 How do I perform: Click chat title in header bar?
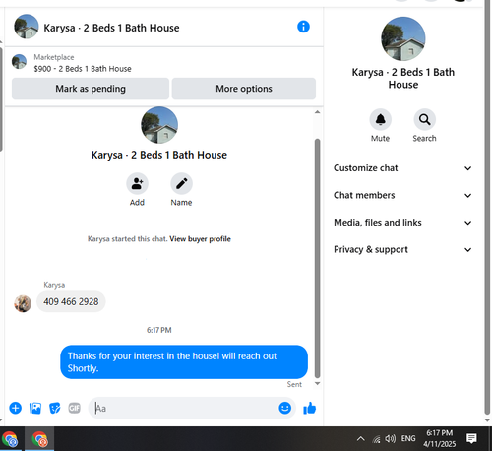(x=111, y=28)
